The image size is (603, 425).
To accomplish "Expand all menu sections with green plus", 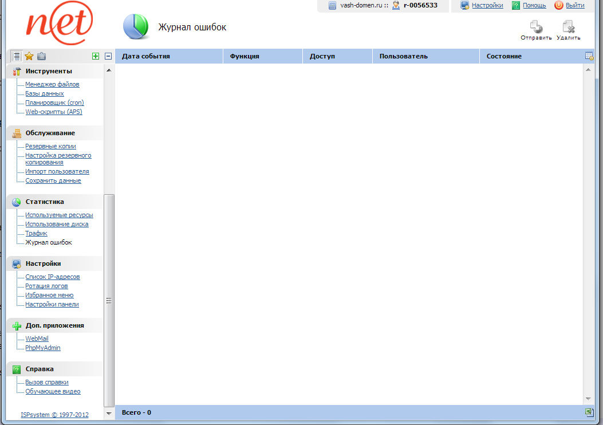I will tap(96, 56).
